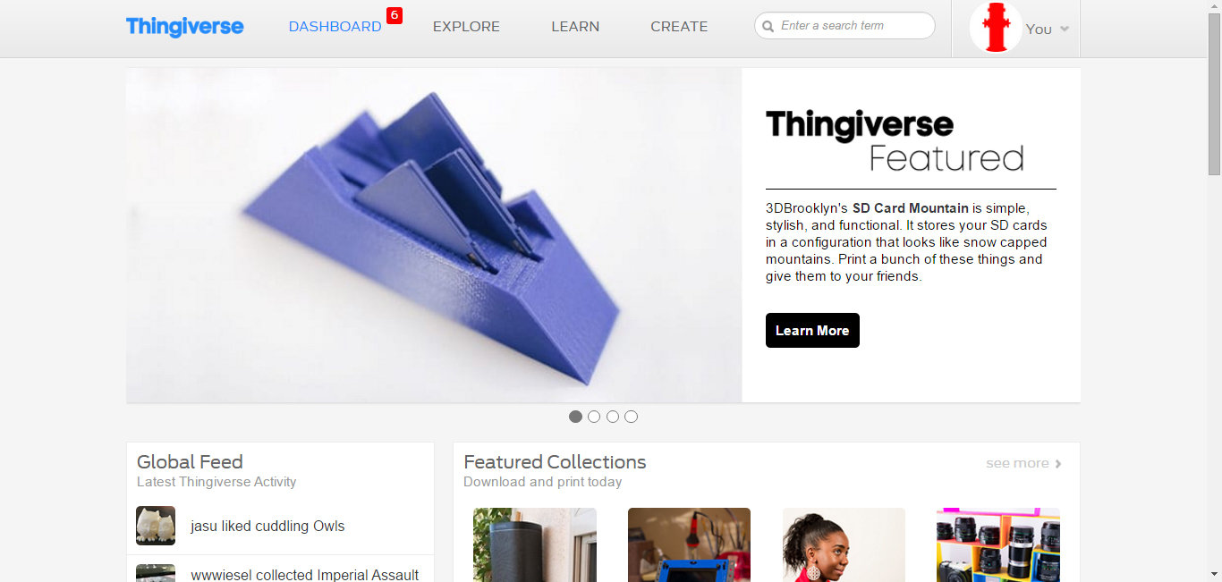Viewport: 1222px width, 582px height.
Task: Click the Learn More button
Action: [812, 331]
